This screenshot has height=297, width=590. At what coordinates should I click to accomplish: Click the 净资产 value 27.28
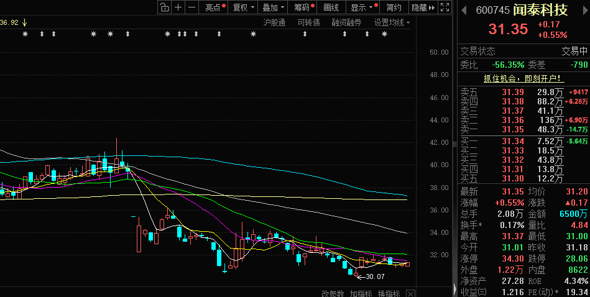[512, 281]
